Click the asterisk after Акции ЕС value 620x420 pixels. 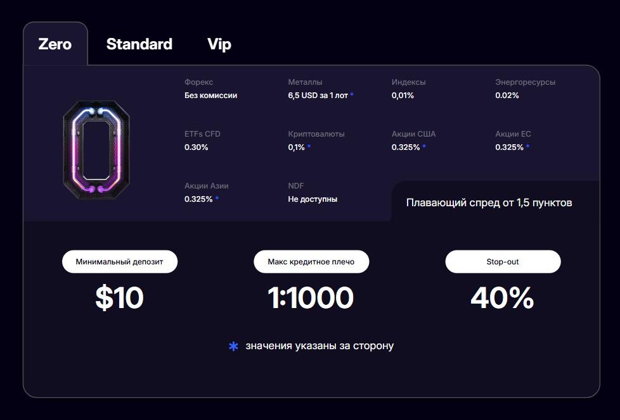point(527,147)
